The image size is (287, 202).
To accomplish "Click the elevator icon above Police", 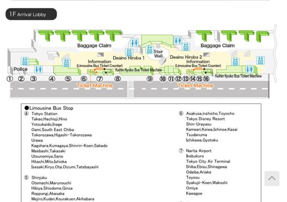I will pyautogui.click(x=25, y=61).
